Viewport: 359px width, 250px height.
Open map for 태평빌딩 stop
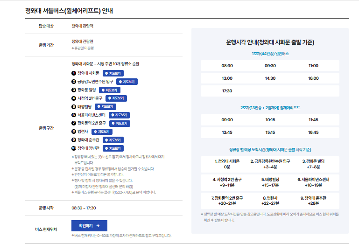[x=106, y=107]
